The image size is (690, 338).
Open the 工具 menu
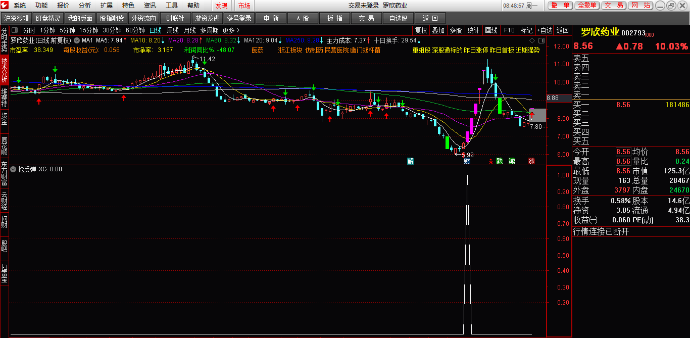(x=172, y=6)
